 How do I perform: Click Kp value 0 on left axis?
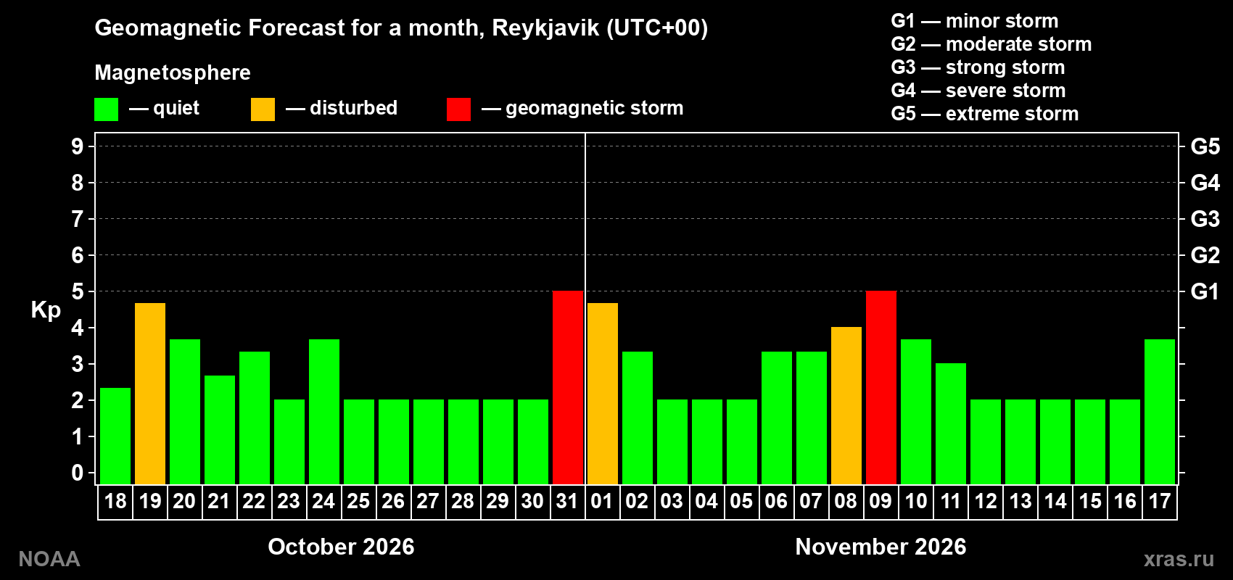(78, 473)
